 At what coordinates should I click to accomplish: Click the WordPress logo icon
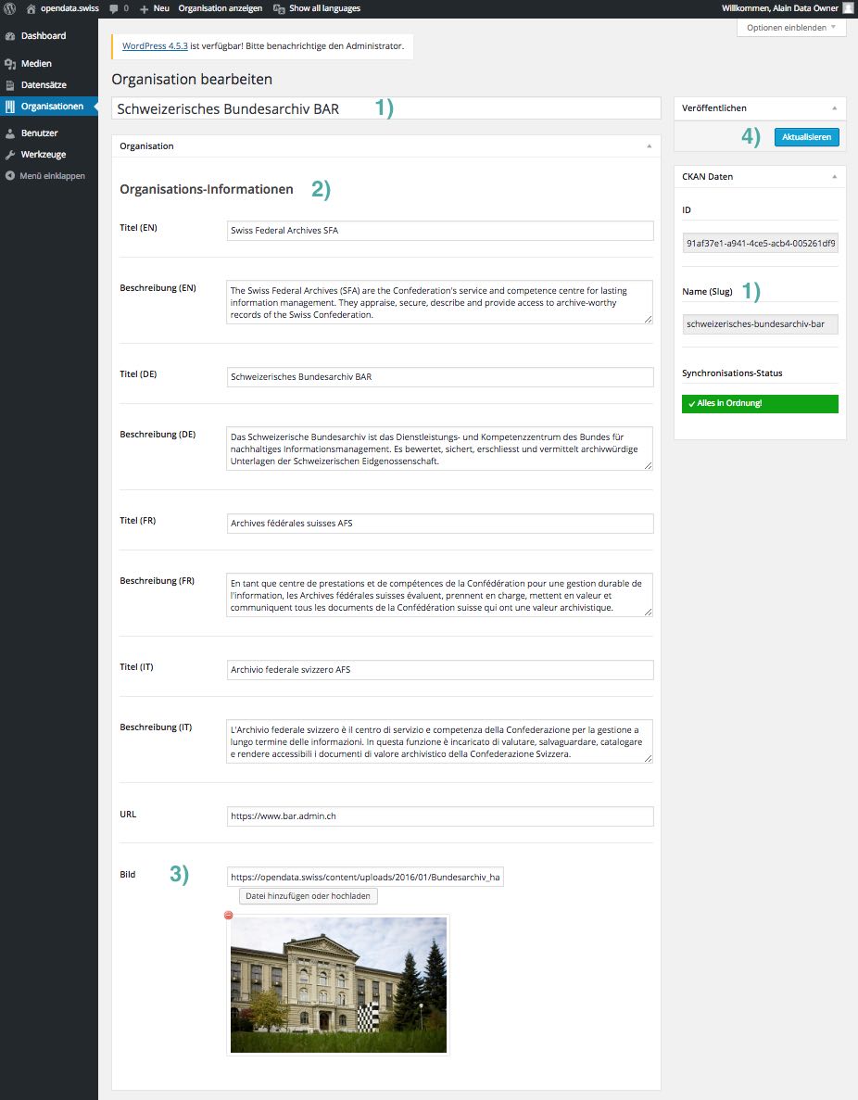point(10,8)
